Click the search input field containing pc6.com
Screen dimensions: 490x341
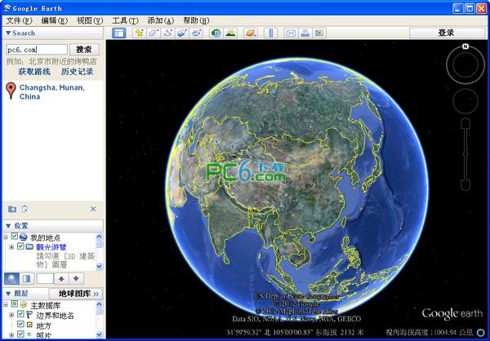click(37, 49)
